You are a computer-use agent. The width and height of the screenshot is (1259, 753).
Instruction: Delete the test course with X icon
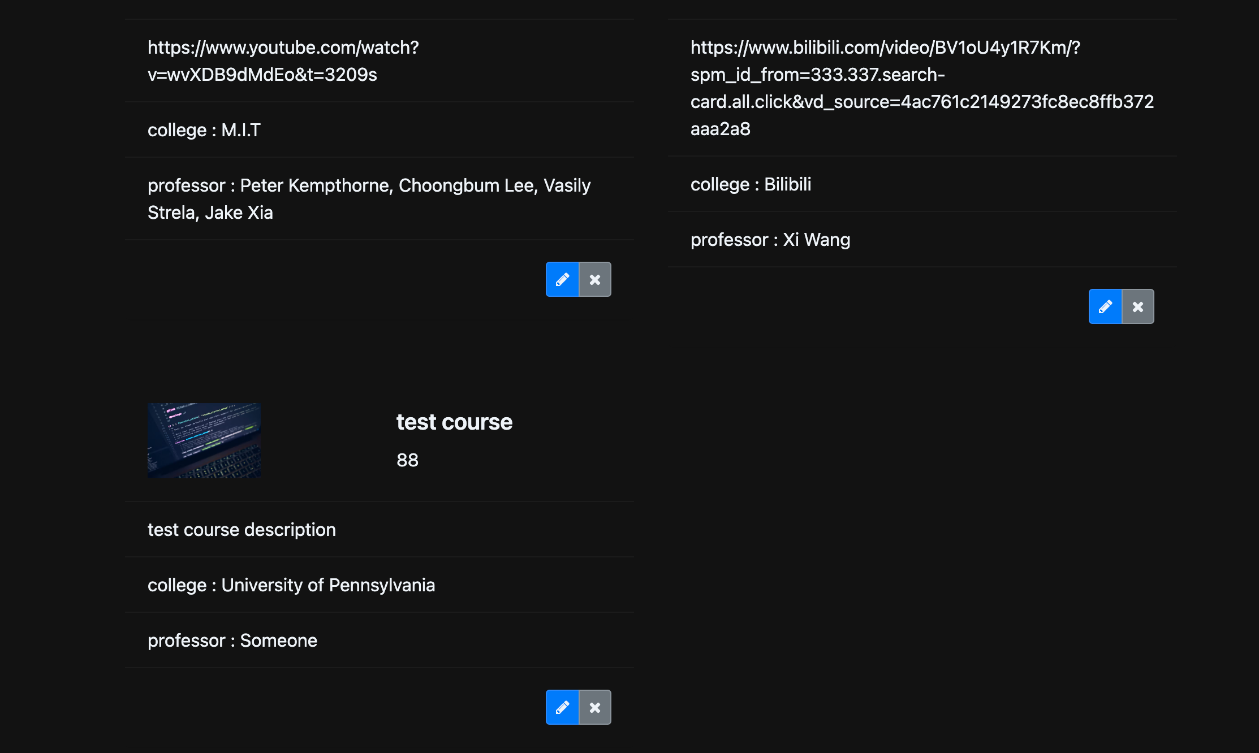(595, 707)
